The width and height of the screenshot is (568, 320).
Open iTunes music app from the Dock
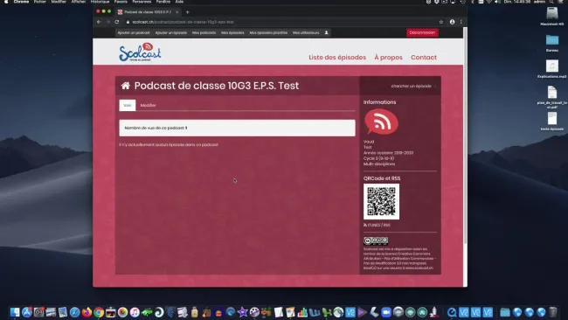click(x=135, y=312)
